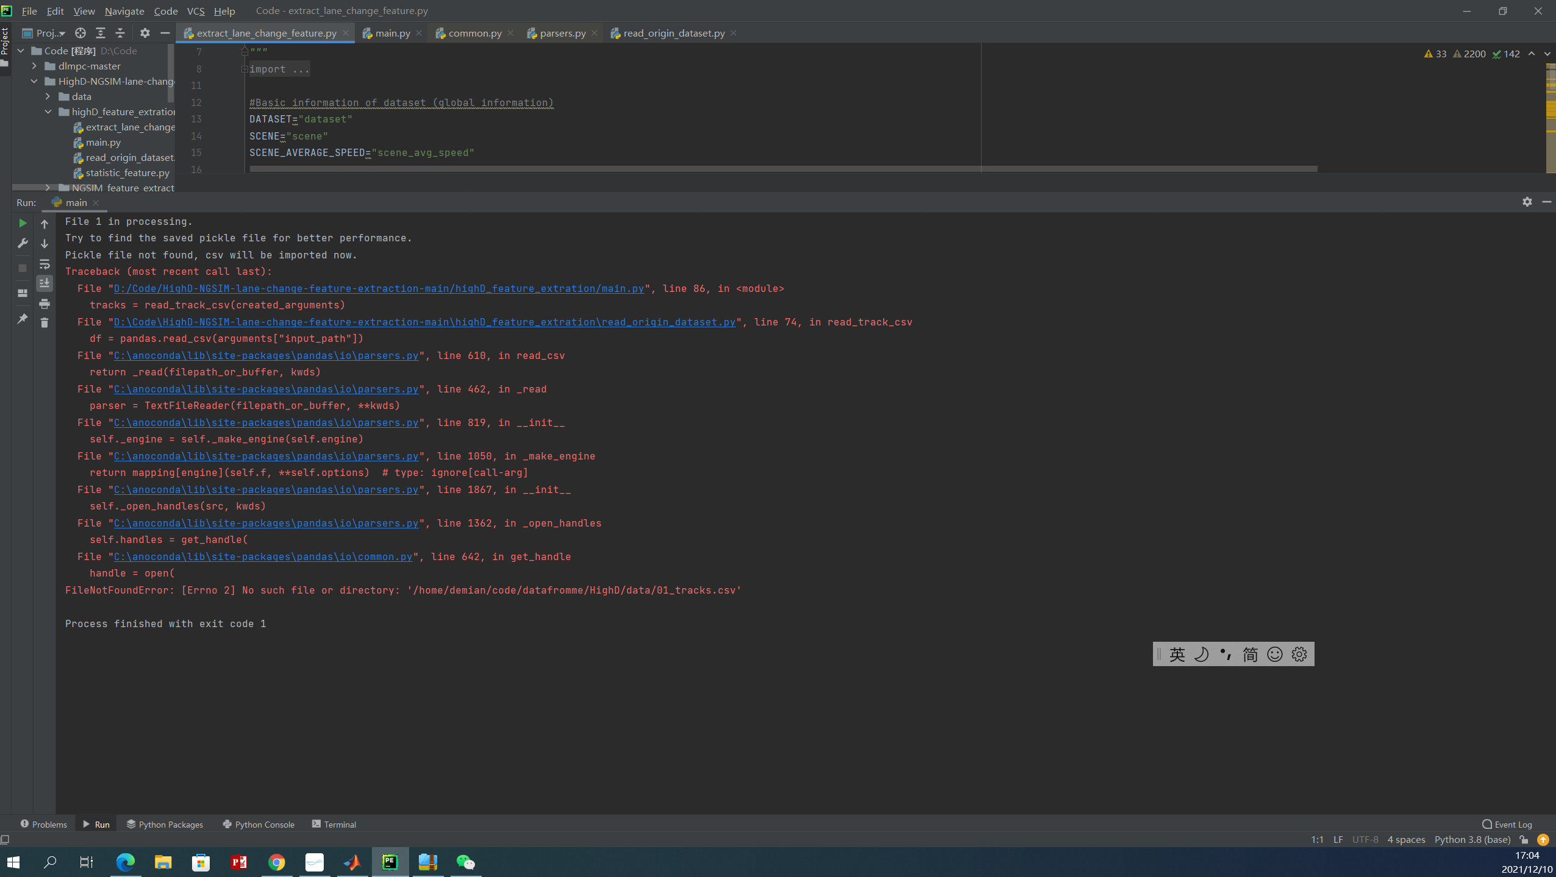Image resolution: width=1556 pixels, height=877 pixels.
Task: Clear console with trash icon
Action: pos(45,322)
